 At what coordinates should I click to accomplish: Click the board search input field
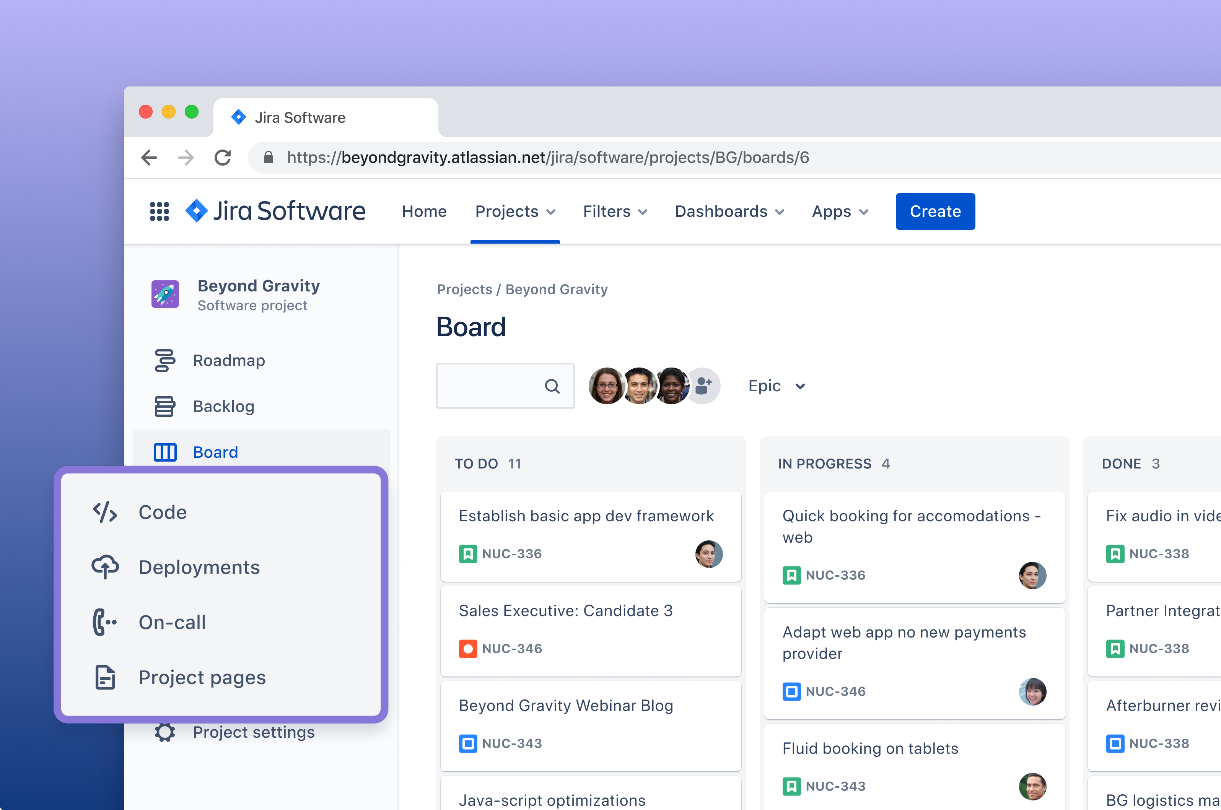pos(505,386)
